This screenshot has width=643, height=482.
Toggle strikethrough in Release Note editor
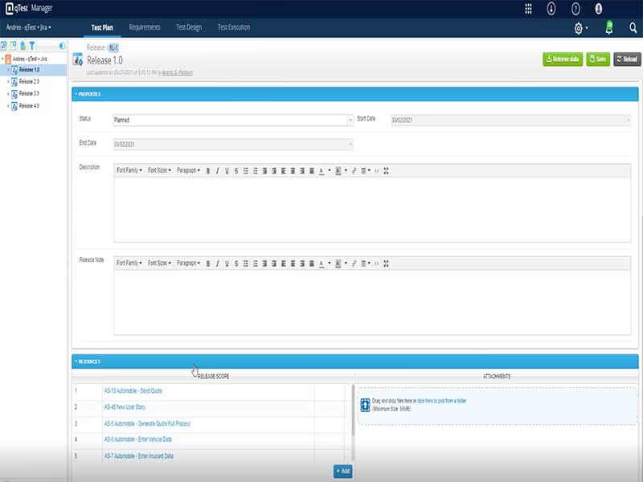point(236,263)
